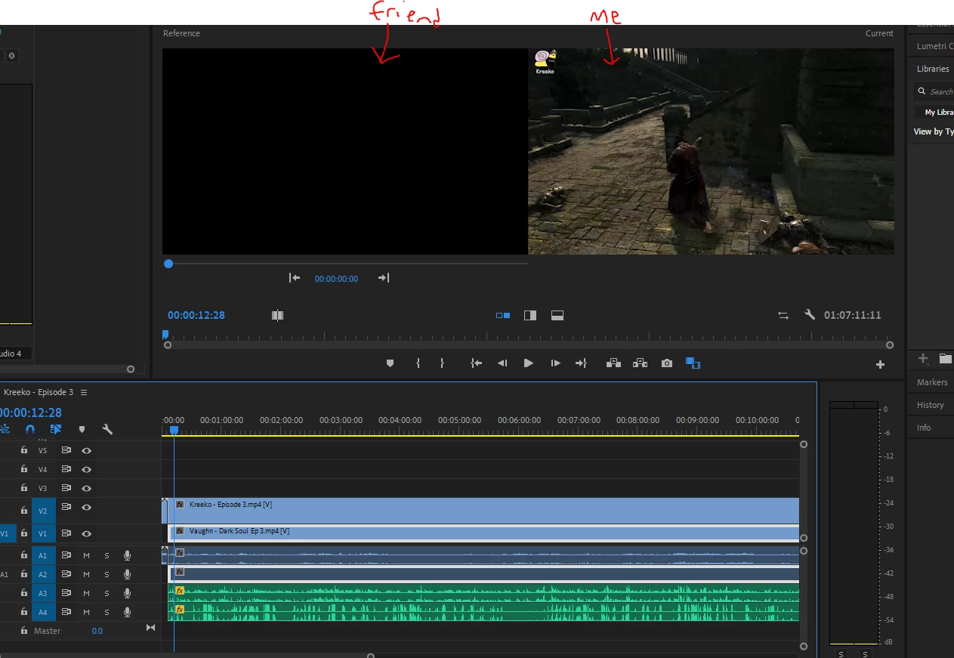
Task: Hide track V4 with eye icon
Action: (x=87, y=469)
